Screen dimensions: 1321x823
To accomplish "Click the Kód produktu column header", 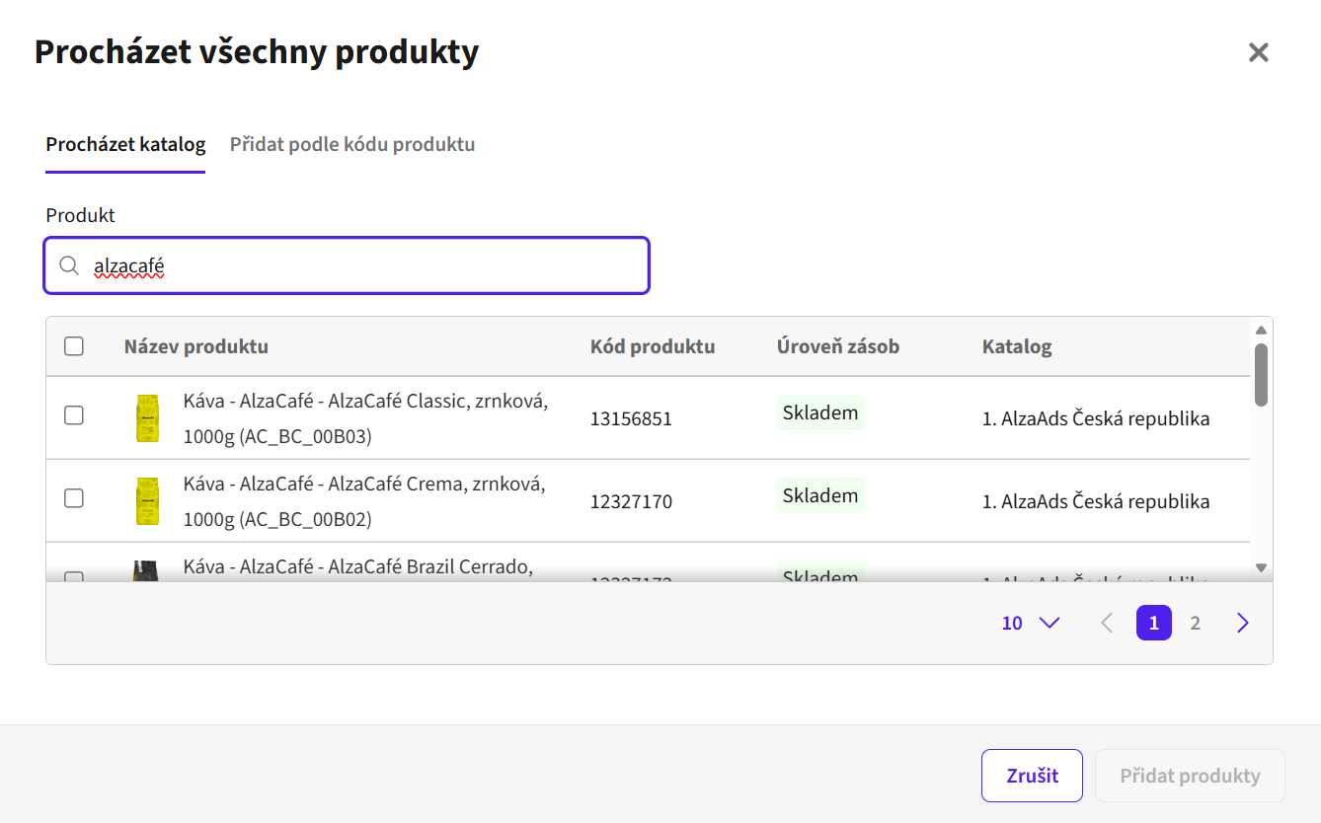I will tap(653, 346).
